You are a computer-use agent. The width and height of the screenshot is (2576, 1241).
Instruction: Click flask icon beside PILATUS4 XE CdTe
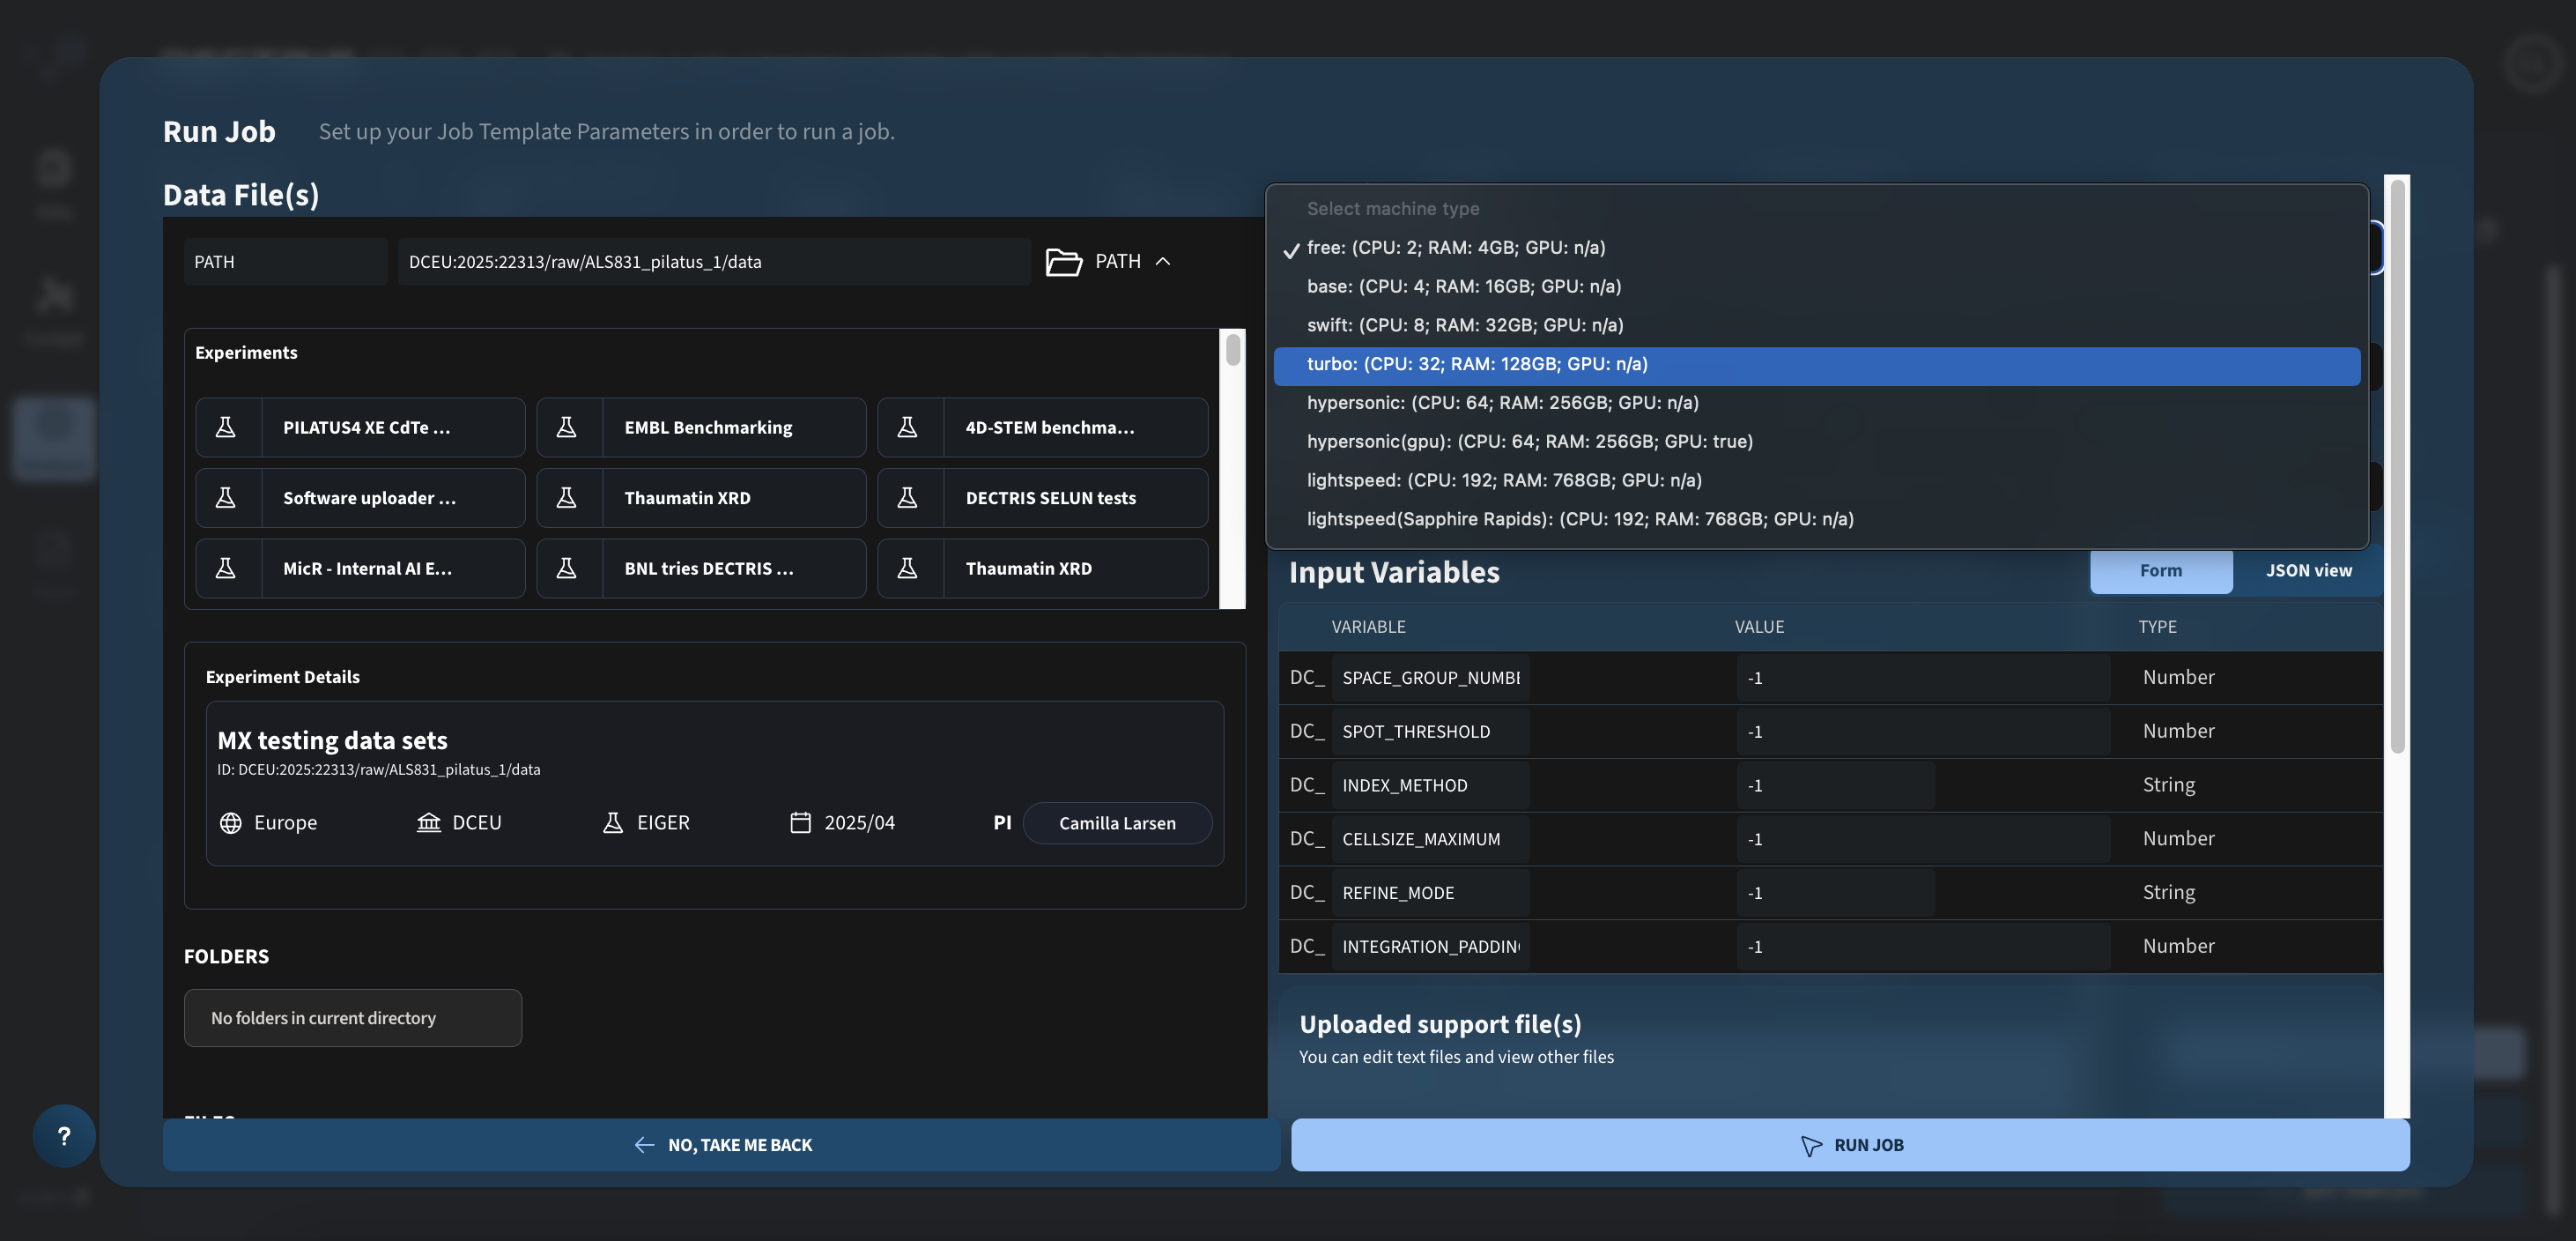[x=226, y=427]
